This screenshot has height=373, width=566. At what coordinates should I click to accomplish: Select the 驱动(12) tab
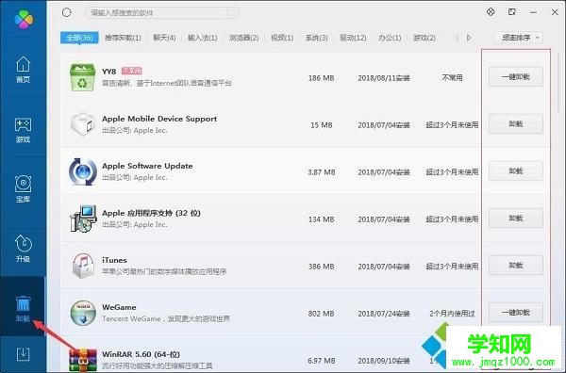tap(353, 38)
